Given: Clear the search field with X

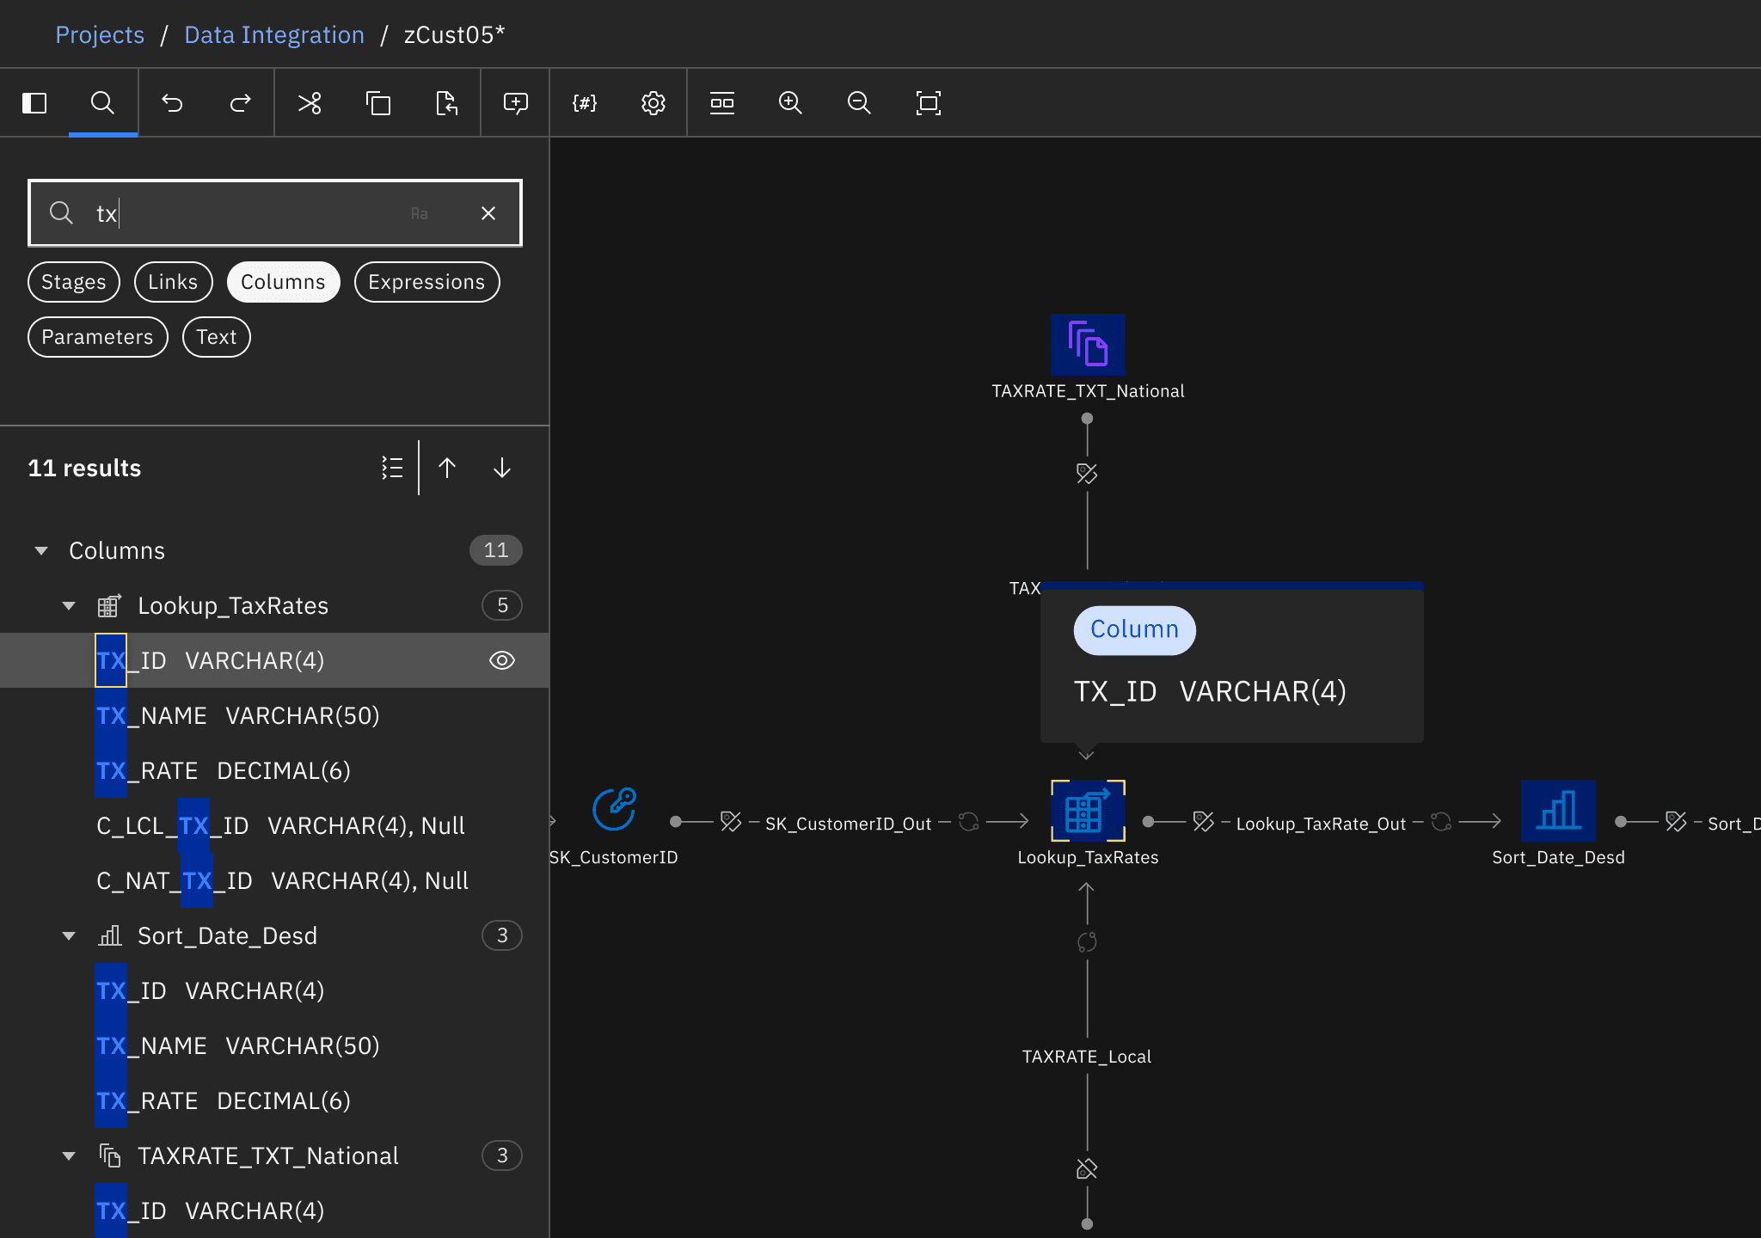Looking at the screenshot, I should 488,213.
